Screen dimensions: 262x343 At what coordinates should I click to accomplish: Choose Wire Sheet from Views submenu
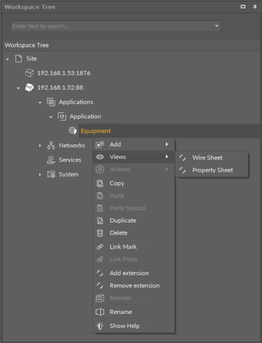207,158
